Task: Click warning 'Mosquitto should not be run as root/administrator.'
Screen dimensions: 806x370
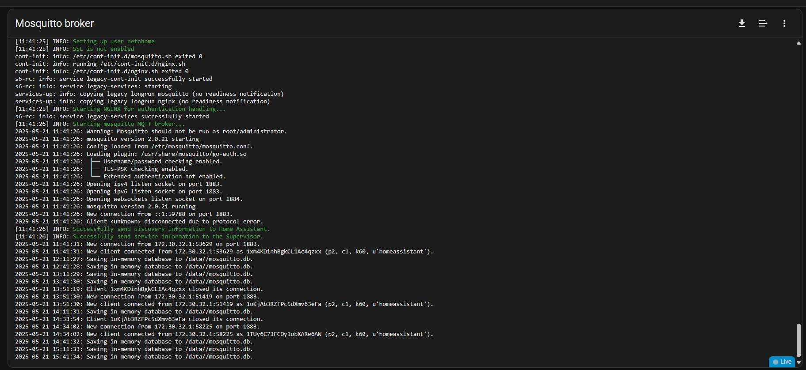Action: tap(151, 132)
